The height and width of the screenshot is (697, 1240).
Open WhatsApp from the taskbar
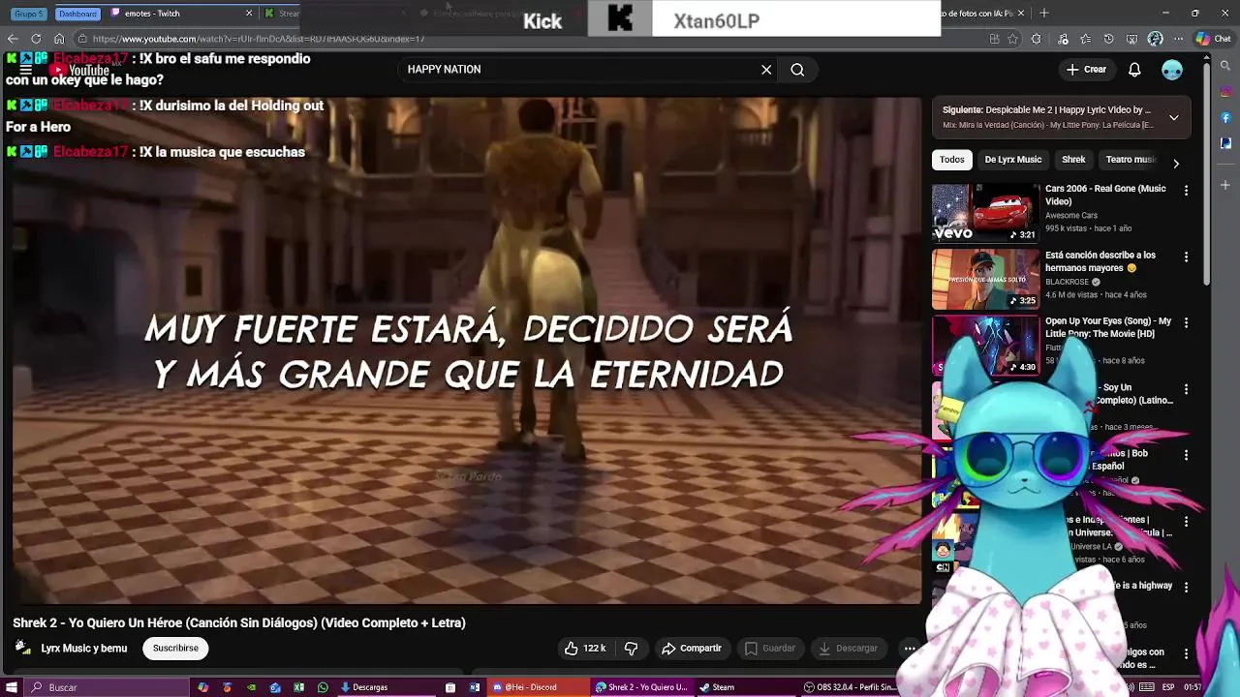point(323,687)
